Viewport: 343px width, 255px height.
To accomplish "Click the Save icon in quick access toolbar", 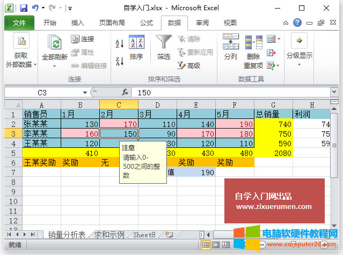I will click(x=23, y=8).
